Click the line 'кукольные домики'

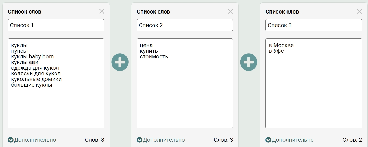click(36, 79)
